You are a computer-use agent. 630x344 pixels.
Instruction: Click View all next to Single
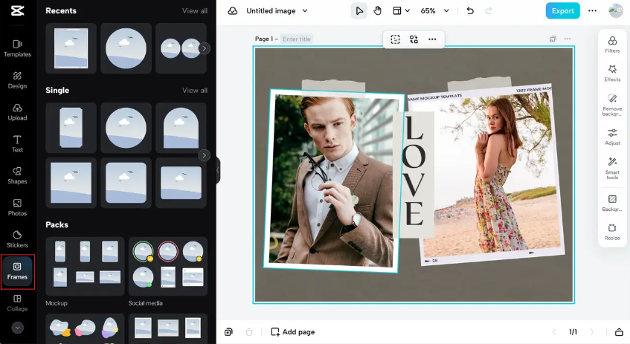(194, 91)
